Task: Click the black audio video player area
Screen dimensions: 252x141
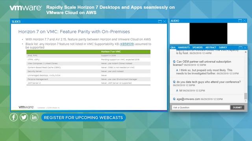Action: [208, 33]
